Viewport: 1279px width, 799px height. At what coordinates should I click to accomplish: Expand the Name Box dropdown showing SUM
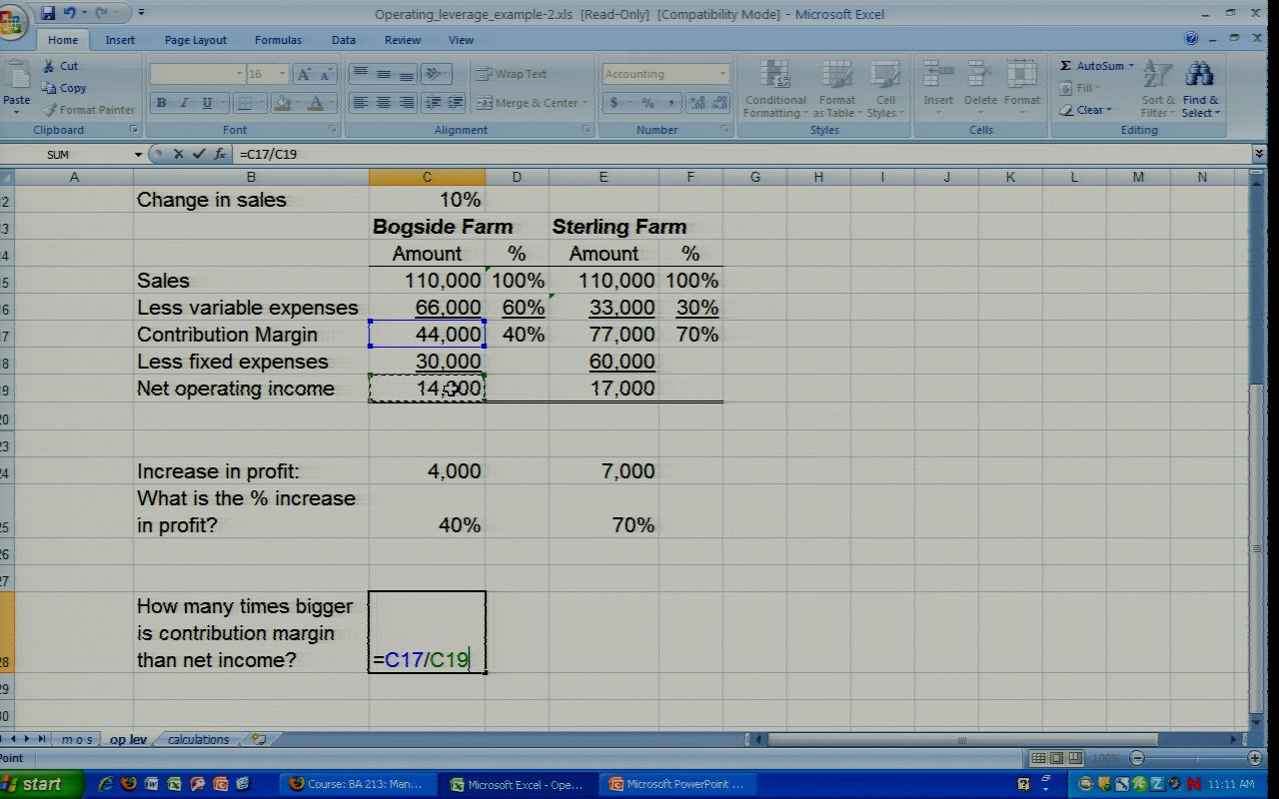[x=138, y=155]
